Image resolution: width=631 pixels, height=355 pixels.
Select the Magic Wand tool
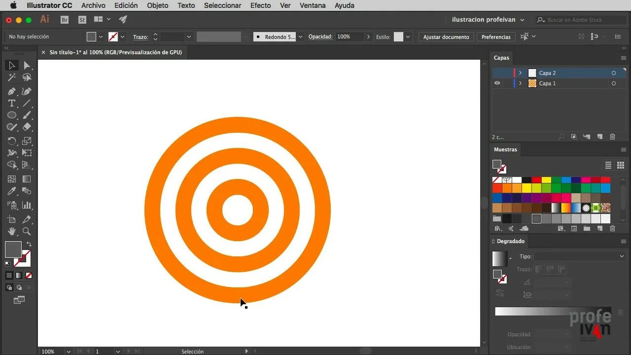tap(12, 77)
